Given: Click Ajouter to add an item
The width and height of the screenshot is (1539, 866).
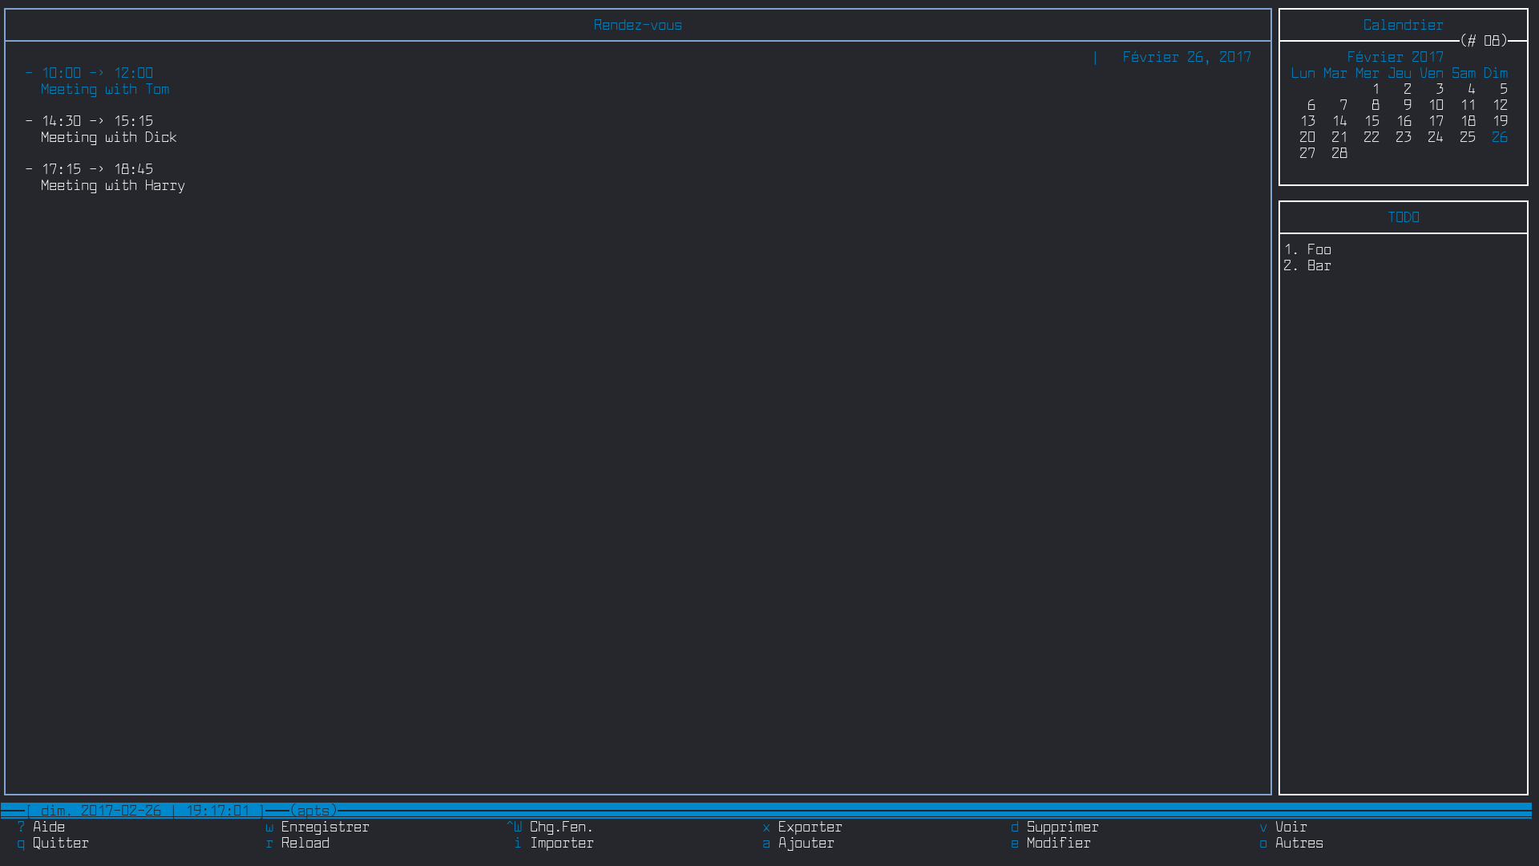Looking at the screenshot, I should [x=806, y=843].
